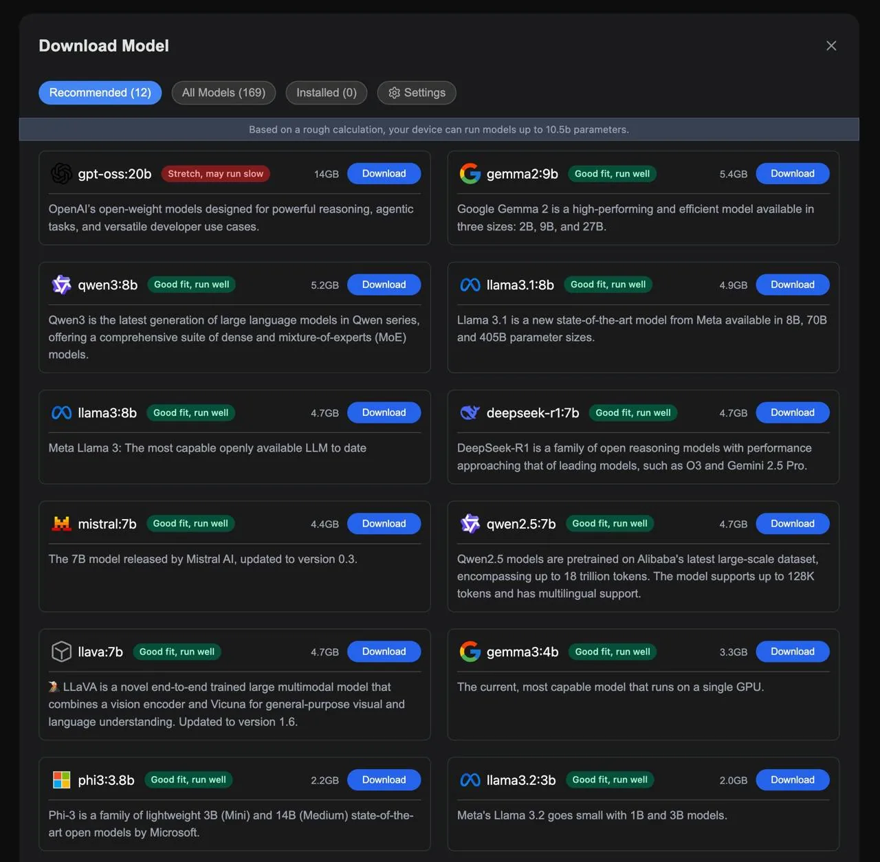
Task: Click the 'Download Model' dialog title
Action: tap(104, 45)
